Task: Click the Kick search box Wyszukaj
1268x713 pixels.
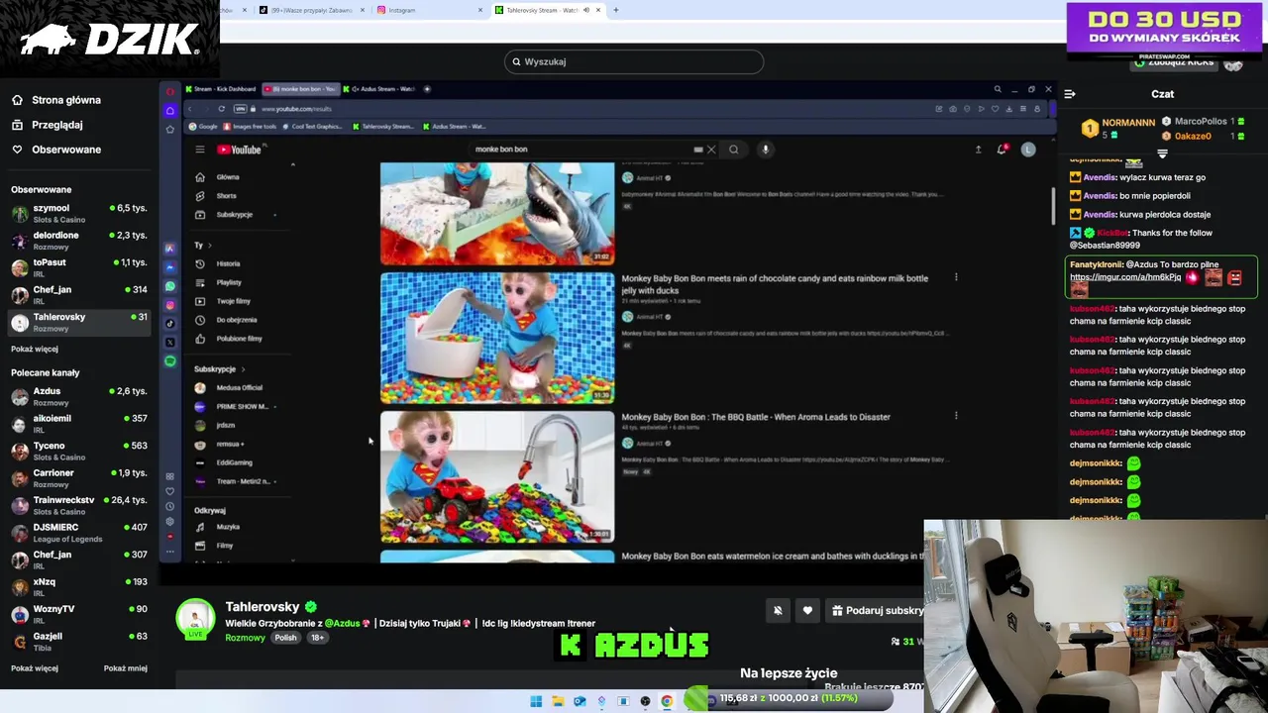Action: tap(634, 61)
